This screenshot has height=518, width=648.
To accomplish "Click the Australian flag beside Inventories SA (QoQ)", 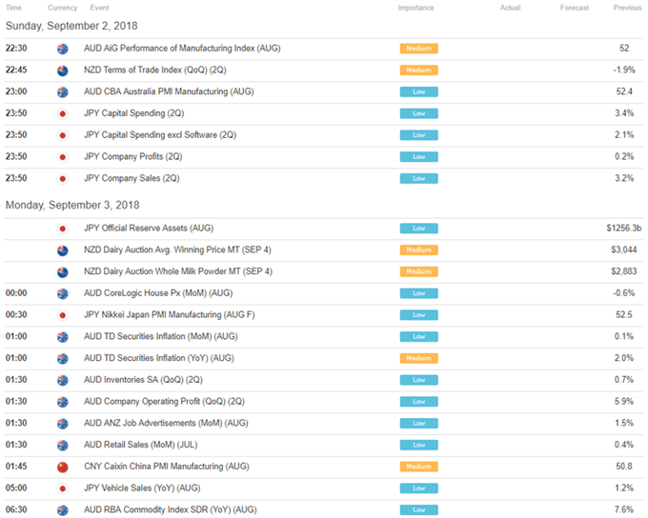I will point(62,381).
